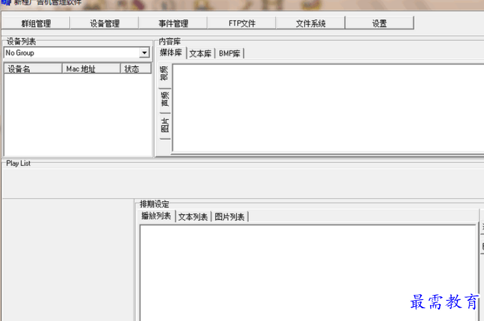Select the No Group combo box field
This screenshot has height=321, width=484.
pyautogui.click(x=77, y=53)
